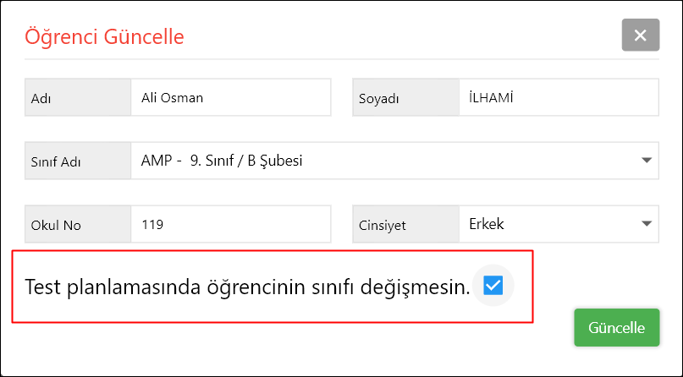683x377 pixels.
Task: Click the Adı field label
Action: [41, 98]
